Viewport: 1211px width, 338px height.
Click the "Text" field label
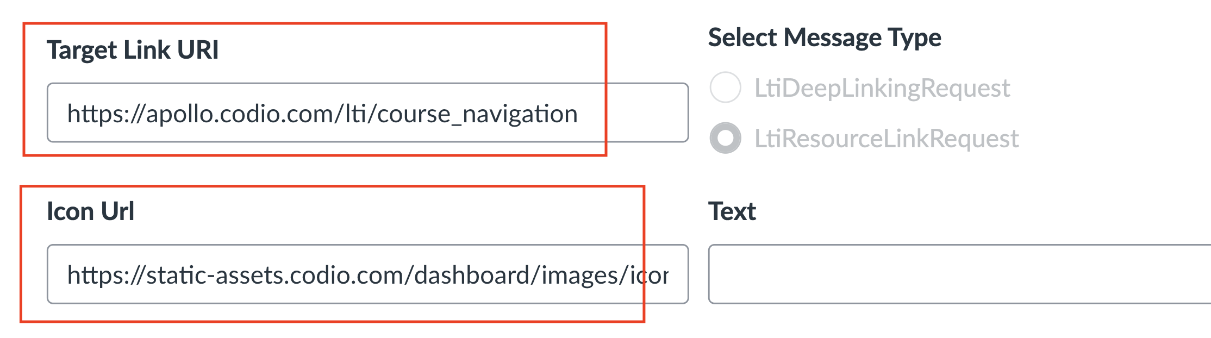tap(732, 211)
